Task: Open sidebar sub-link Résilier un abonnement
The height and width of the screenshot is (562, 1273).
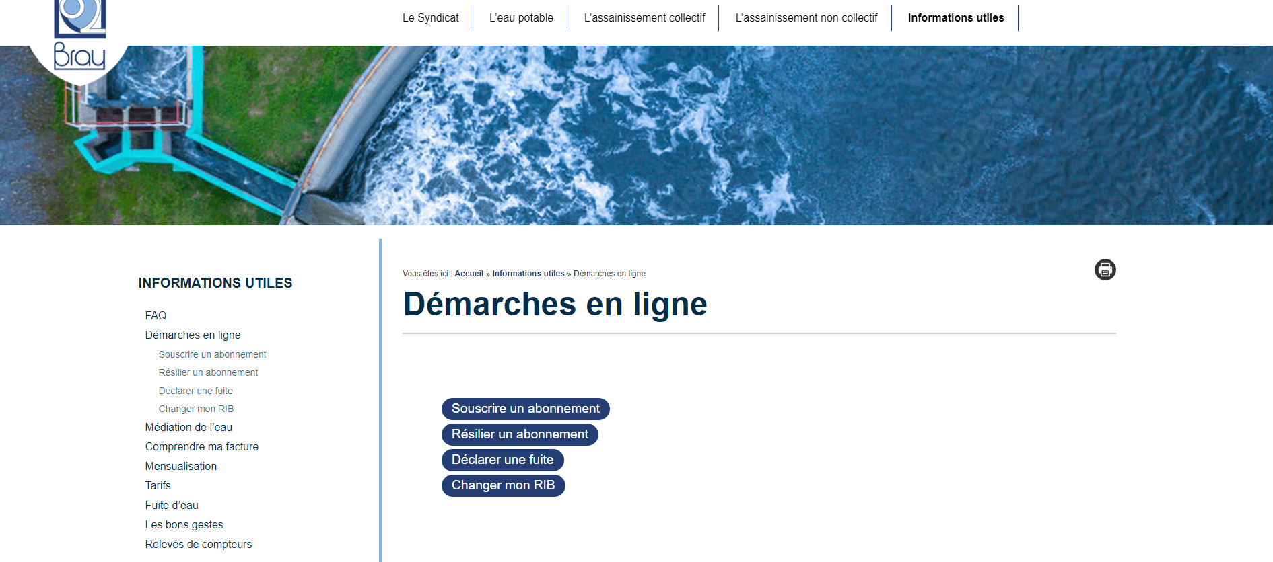Action: pos(208,372)
